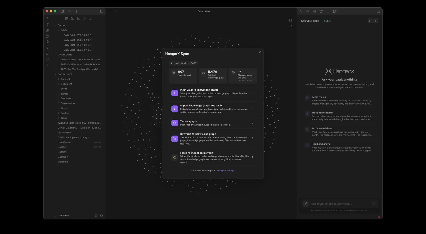Open the command palette ribbon icon

point(47,48)
